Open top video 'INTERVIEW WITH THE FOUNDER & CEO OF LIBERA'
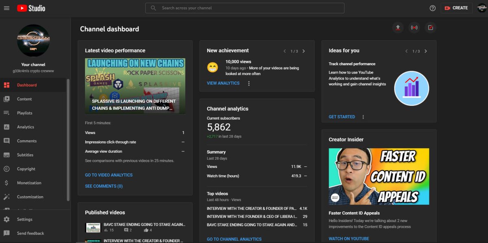Image resolution: width=488 pixels, height=243 pixels. pyautogui.click(x=257, y=217)
